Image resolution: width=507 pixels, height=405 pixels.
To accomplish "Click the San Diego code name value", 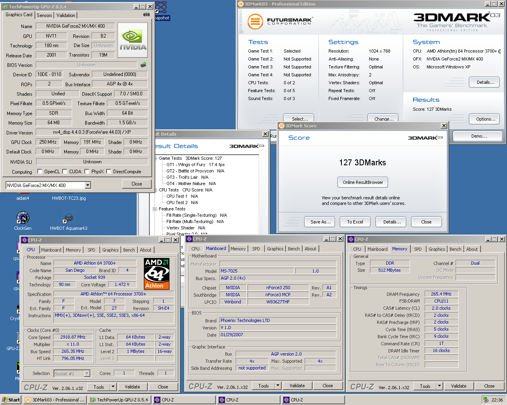I will tap(75, 270).
